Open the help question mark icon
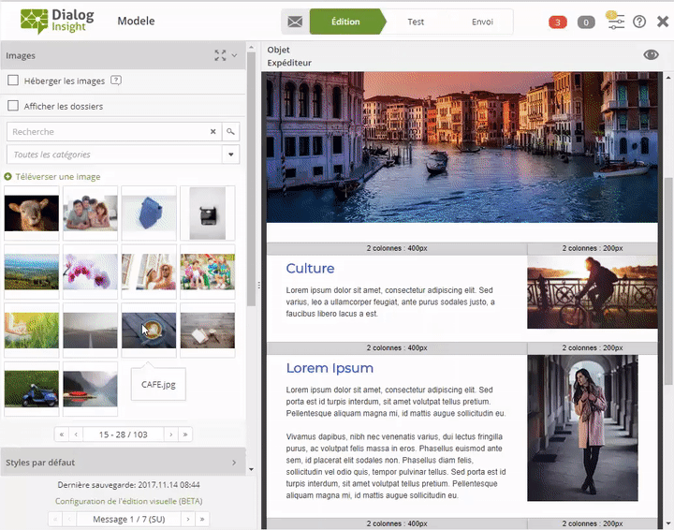 [639, 22]
